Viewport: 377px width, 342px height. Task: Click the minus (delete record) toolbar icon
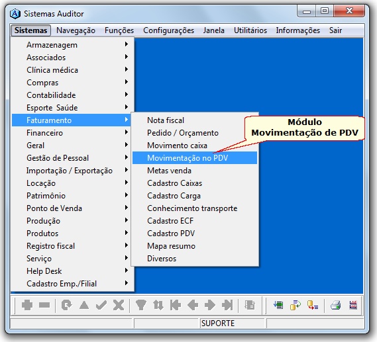pyautogui.click(x=44, y=305)
